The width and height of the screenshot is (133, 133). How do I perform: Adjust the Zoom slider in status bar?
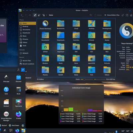coord(87,79)
